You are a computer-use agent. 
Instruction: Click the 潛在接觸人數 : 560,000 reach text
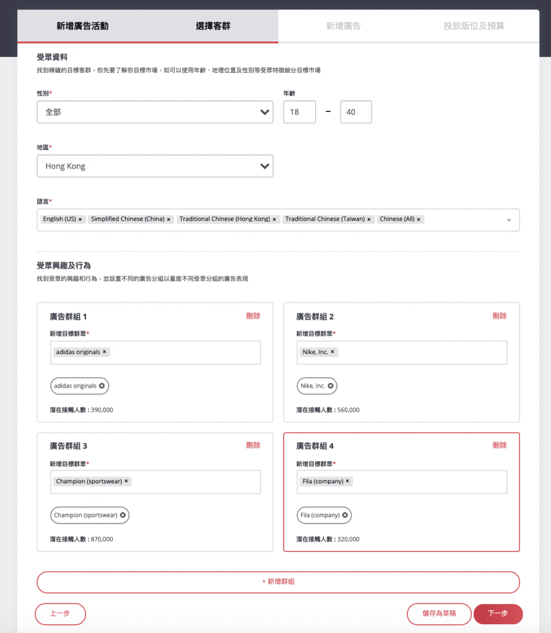click(x=328, y=410)
